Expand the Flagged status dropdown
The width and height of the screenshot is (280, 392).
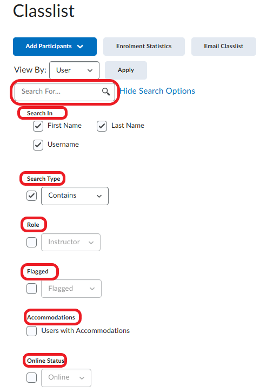(x=71, y=289)
